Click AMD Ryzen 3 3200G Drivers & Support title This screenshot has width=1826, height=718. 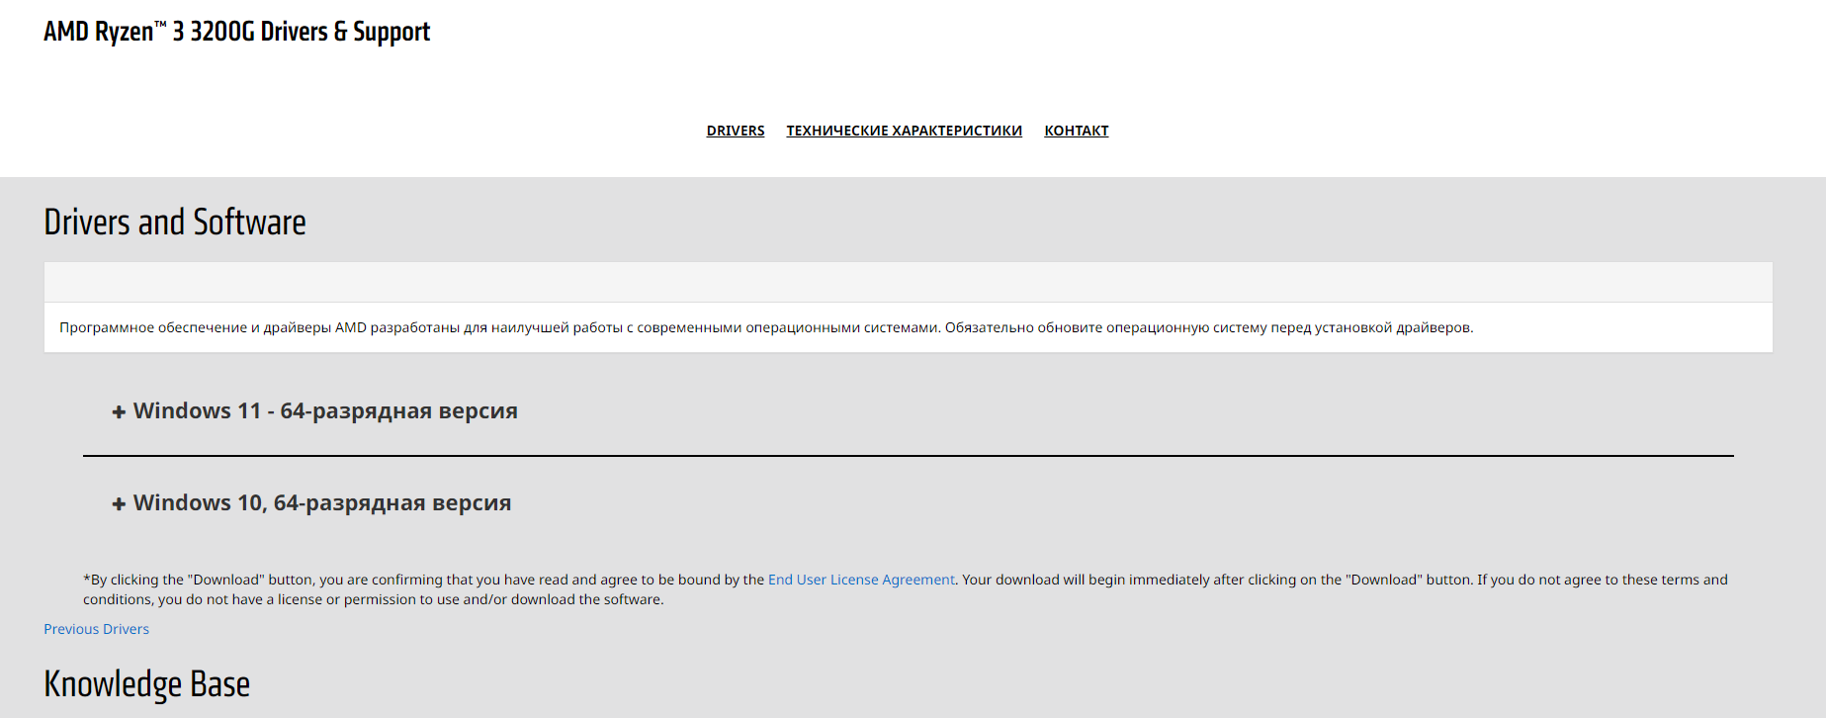point(236,32)
